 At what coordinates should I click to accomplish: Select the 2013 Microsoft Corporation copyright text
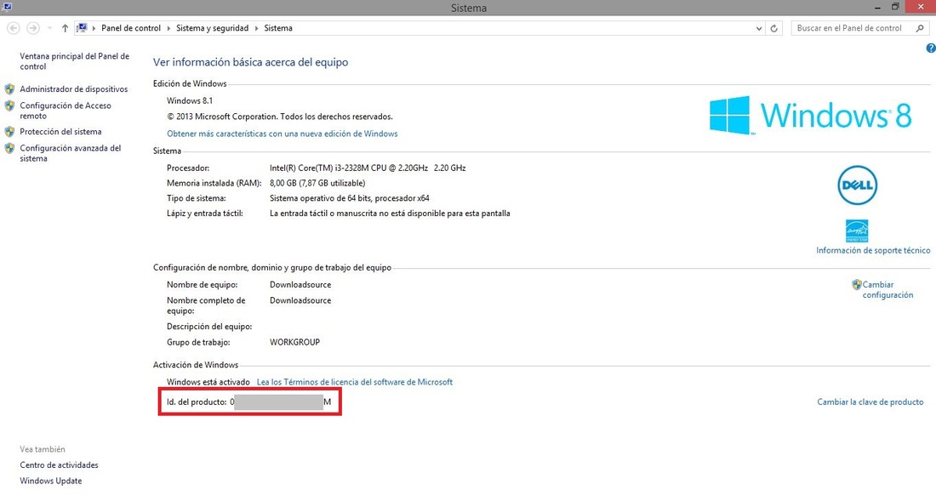coord(280,117)
